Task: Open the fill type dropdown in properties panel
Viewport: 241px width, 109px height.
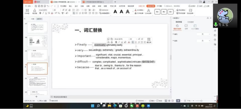Action: tap(203, 34)
